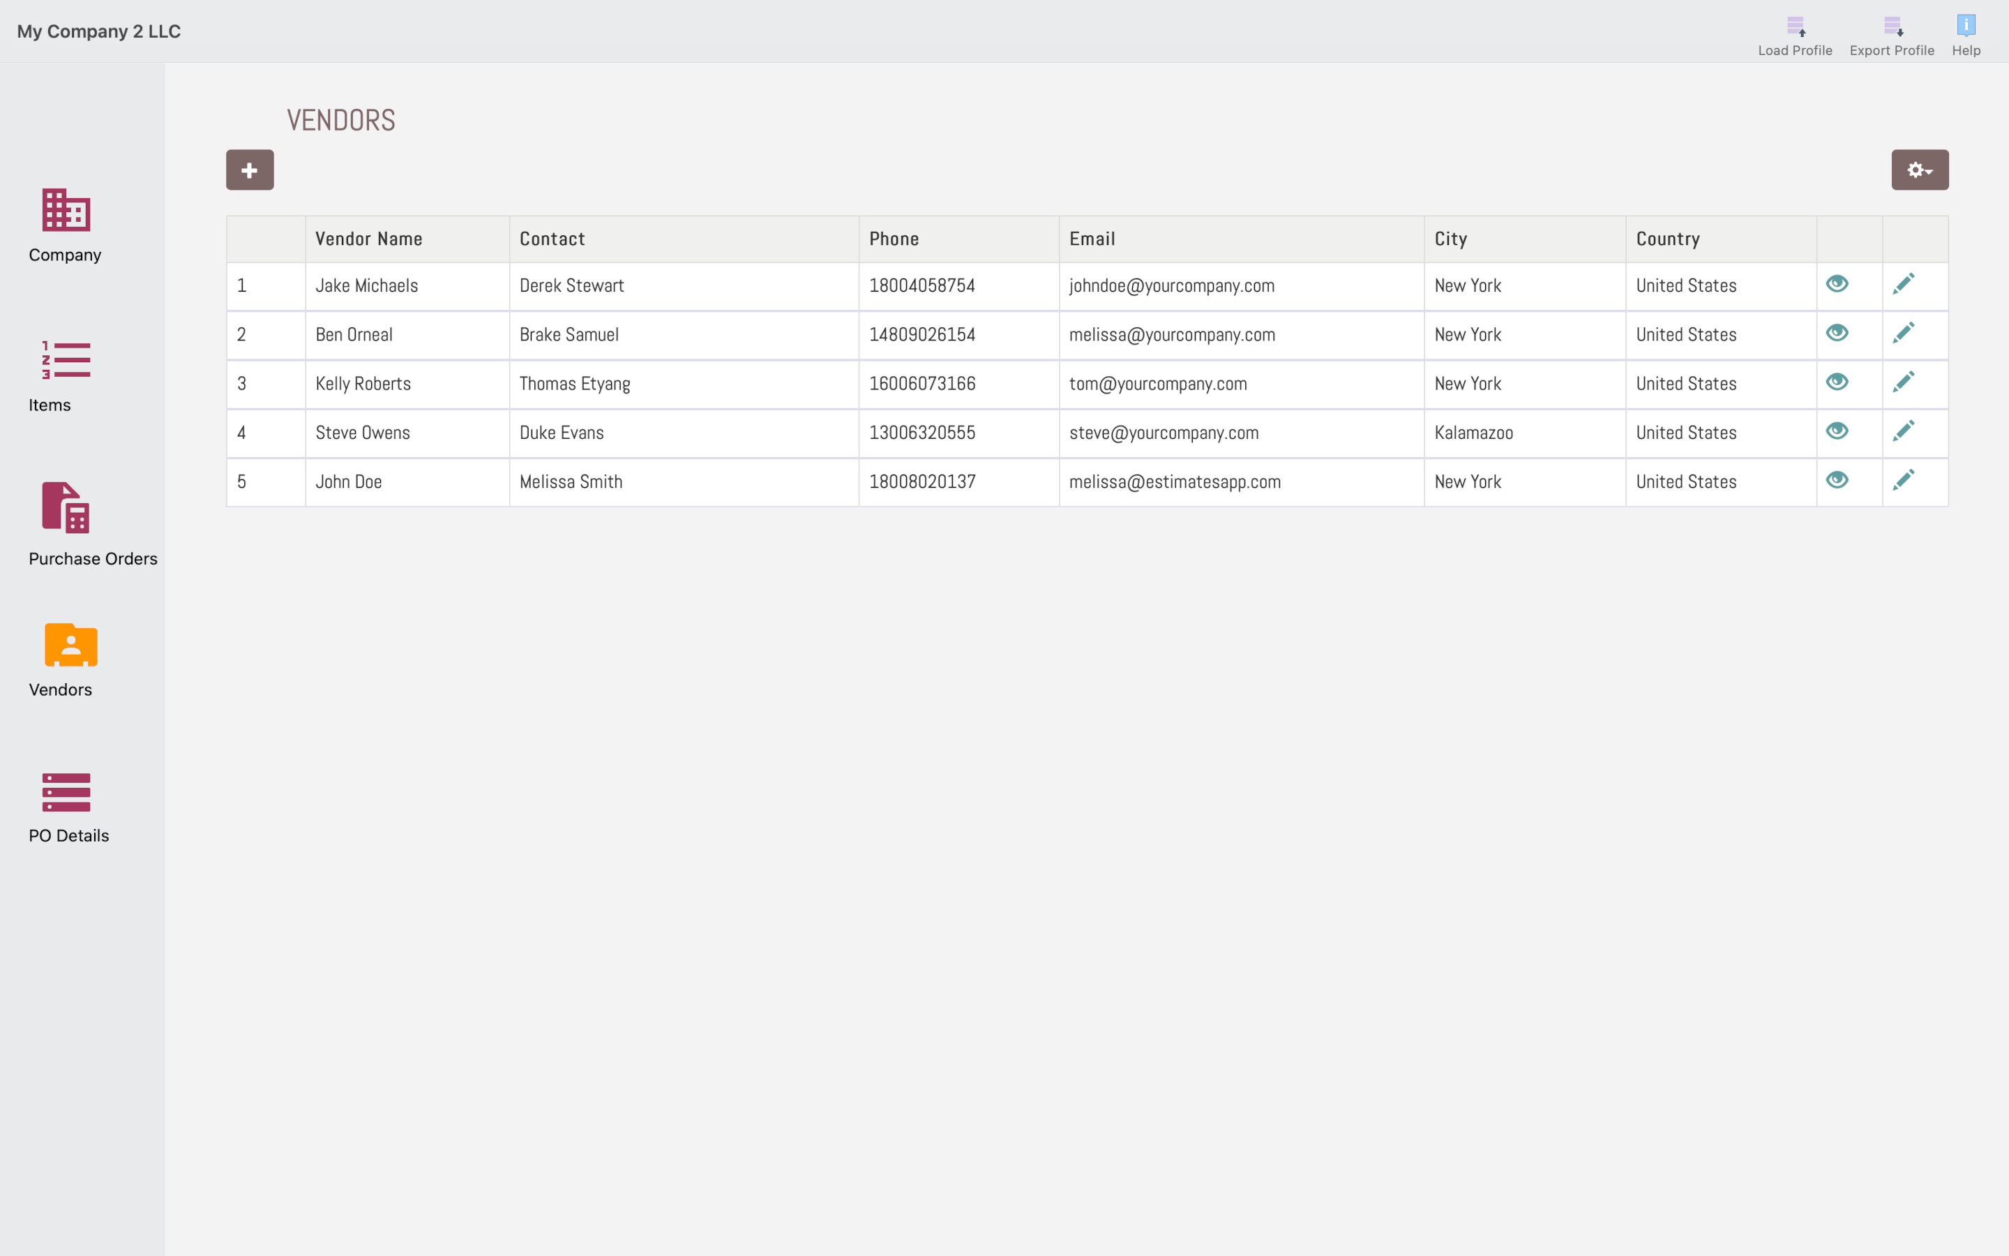Click email melissa@estimatesapp.com
The image size is (2009, 1256).
[1175, 481]
